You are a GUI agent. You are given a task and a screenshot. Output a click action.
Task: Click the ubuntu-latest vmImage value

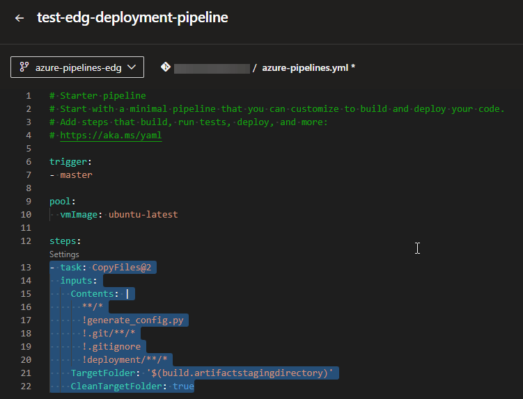[x=143, y=215]
